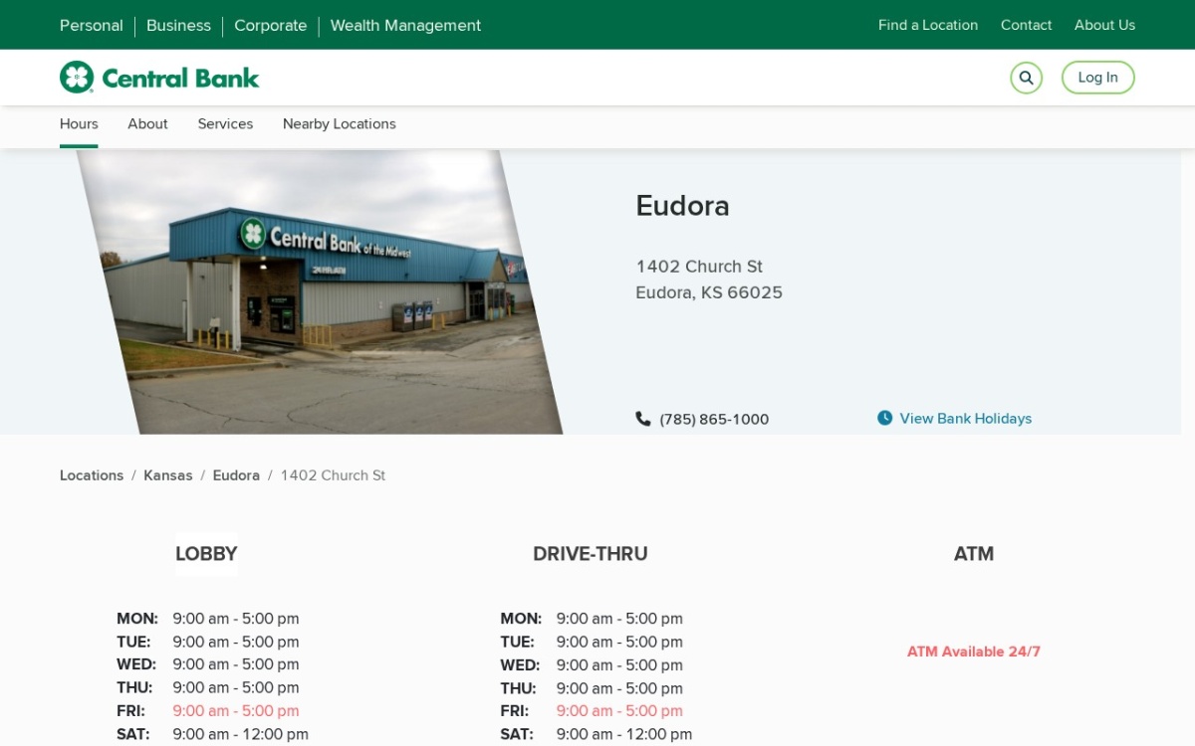Go to Locations breadcrumb

point(92,475)
